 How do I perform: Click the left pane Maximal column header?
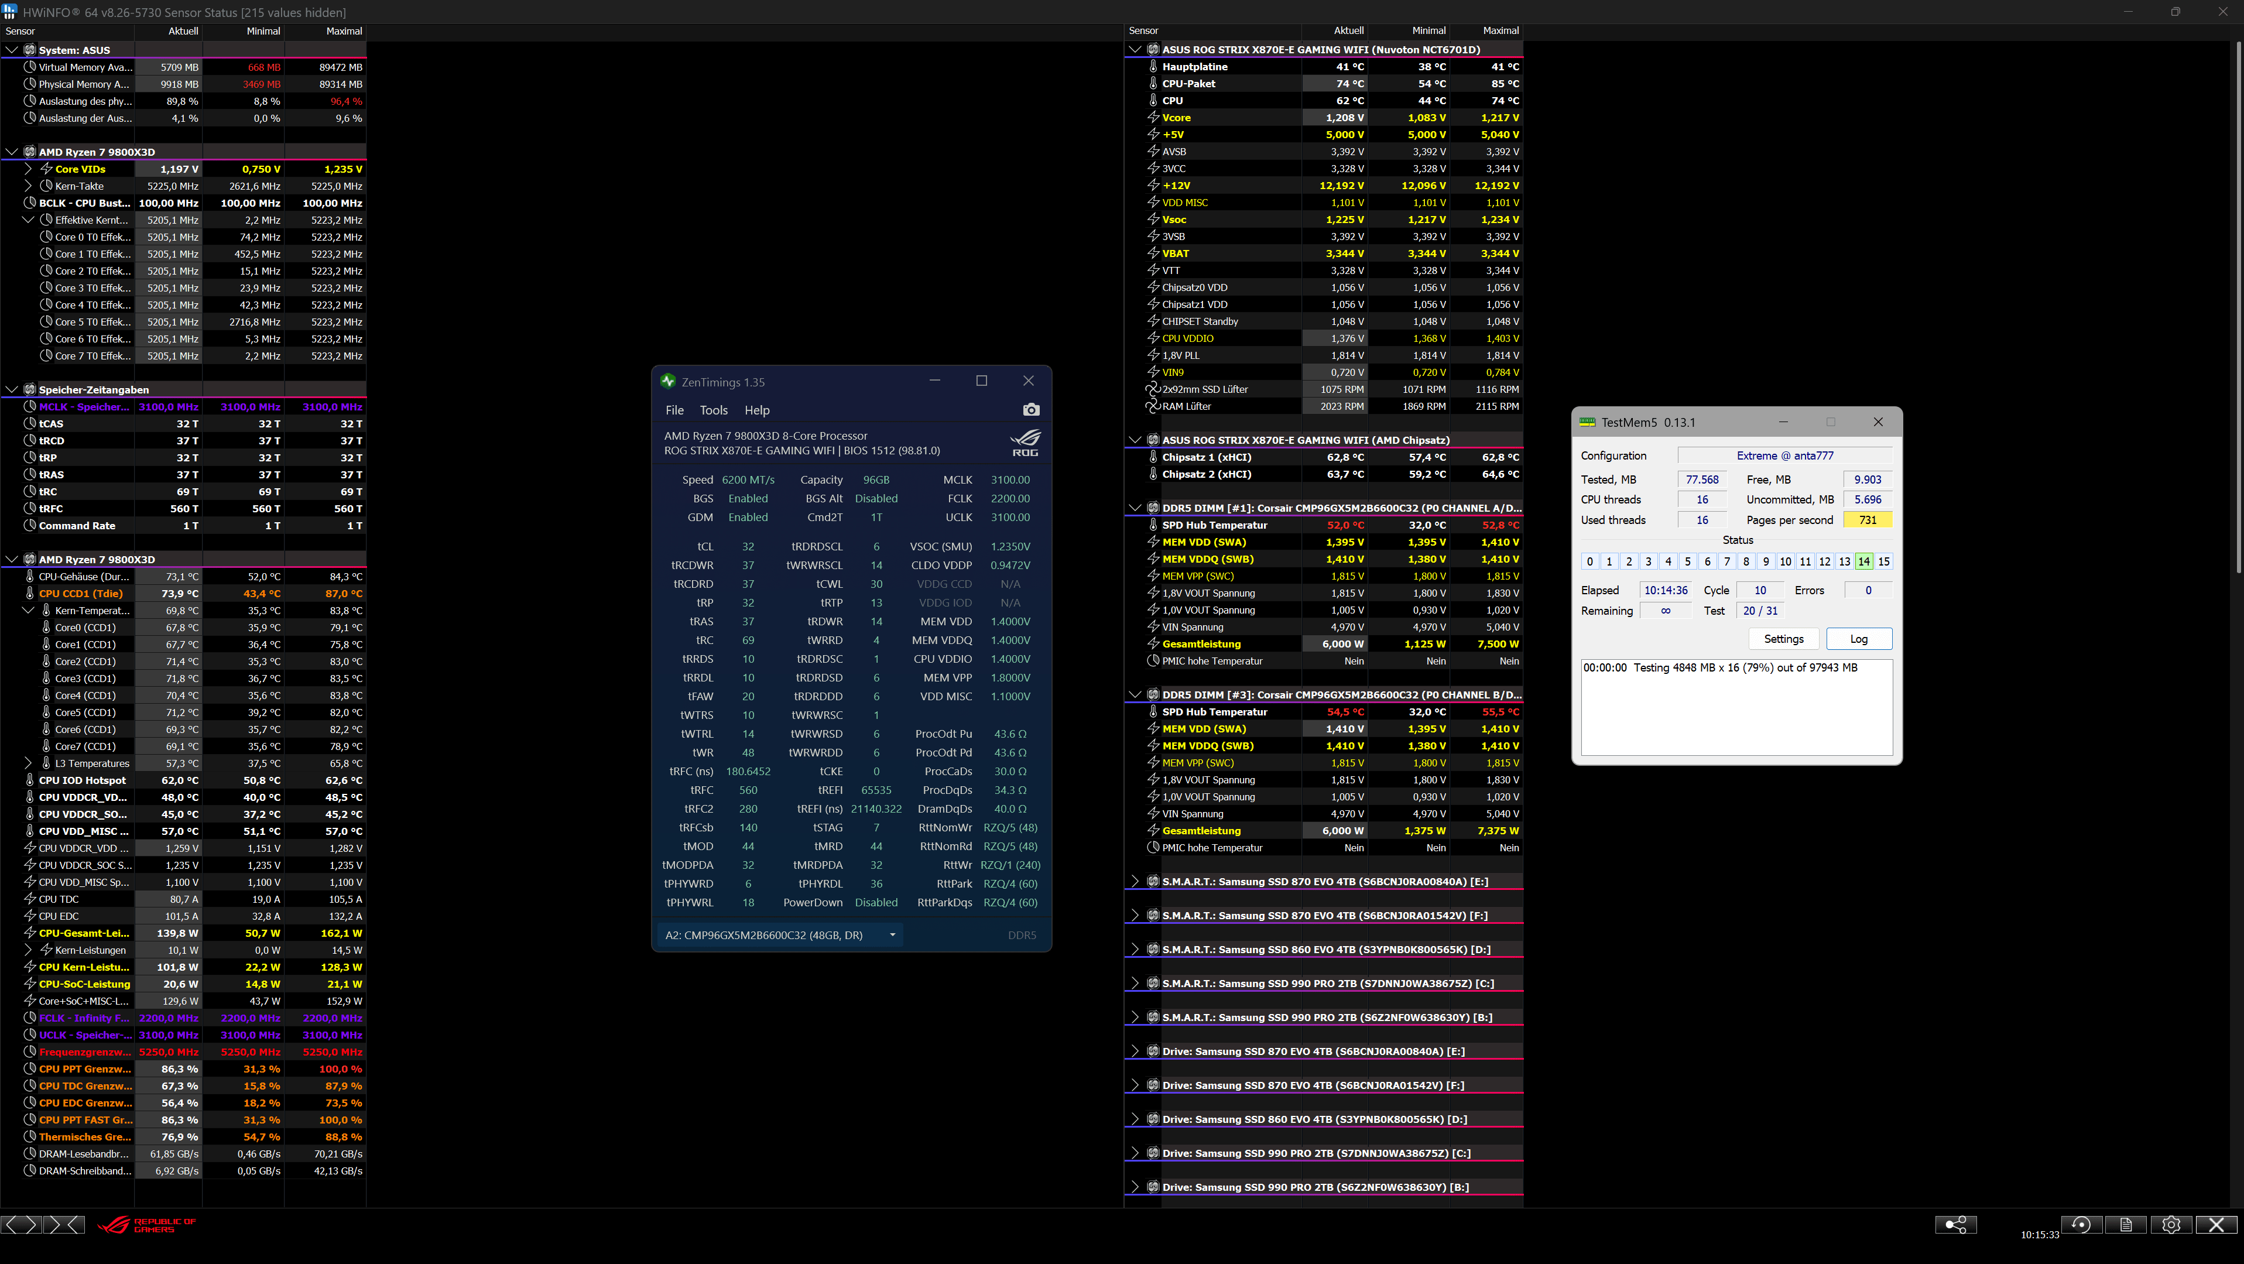325,30
